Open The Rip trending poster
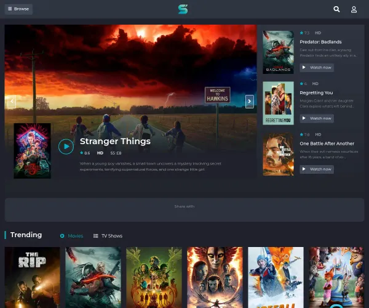Viewport: 369px width, 308px height. point(32,277)
